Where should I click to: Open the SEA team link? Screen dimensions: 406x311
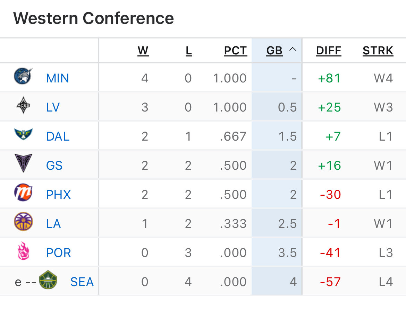pos(82,282)
